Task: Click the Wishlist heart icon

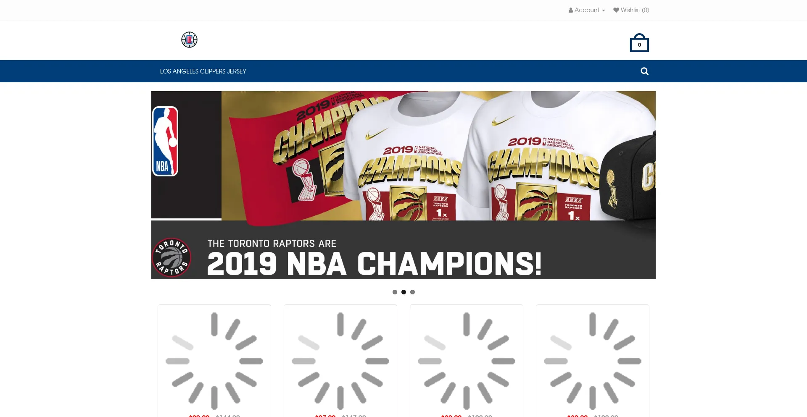Action: point(616,10)
